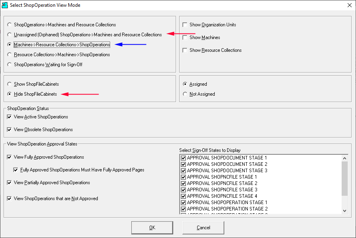
Task: Click the sign-off list scroll down arrow
Action: [344, 211]
